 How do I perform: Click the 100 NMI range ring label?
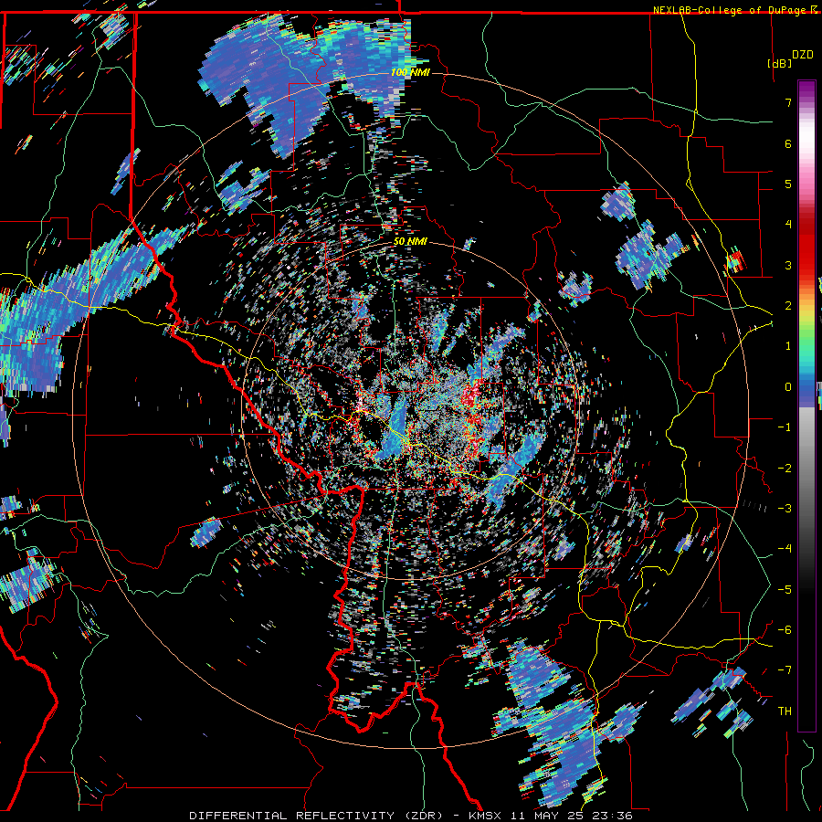point(410,72)
